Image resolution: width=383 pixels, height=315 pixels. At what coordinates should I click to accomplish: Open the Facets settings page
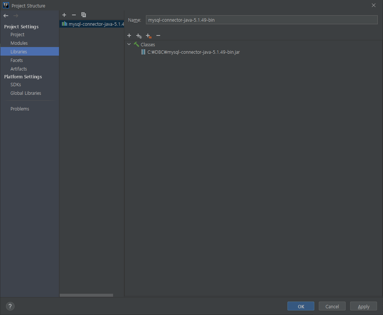(16, 60)
